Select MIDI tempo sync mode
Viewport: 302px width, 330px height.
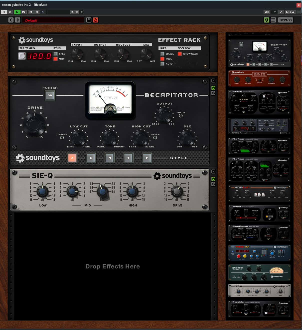tap(55, 59)
